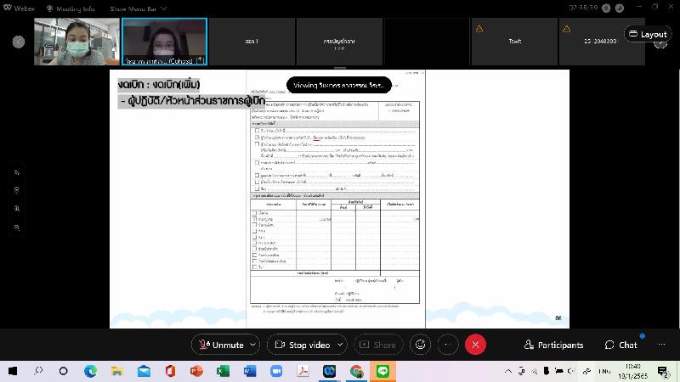Viewport: 680px width, 382px height.
Task: Open the reactions emoji button
Action: (419, 345)
